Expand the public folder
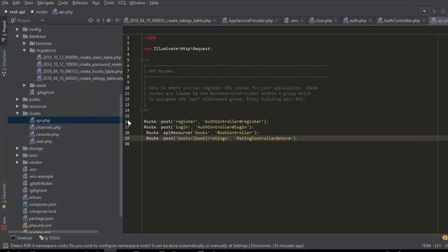Image resolution: width=448 pixels, height=252 pixels. 17,99
